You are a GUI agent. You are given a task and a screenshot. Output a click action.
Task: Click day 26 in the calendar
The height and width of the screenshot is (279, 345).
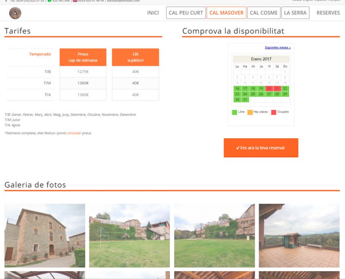click(261, 94)
